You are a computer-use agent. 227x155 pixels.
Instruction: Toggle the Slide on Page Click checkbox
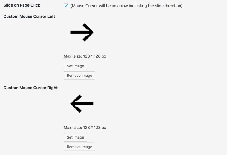coord(66,6)
